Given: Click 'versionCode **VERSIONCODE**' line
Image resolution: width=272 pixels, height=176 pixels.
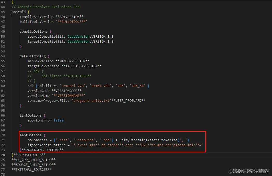Looking at the screenshot, I should pyautogui.click(x=54, y=91).
